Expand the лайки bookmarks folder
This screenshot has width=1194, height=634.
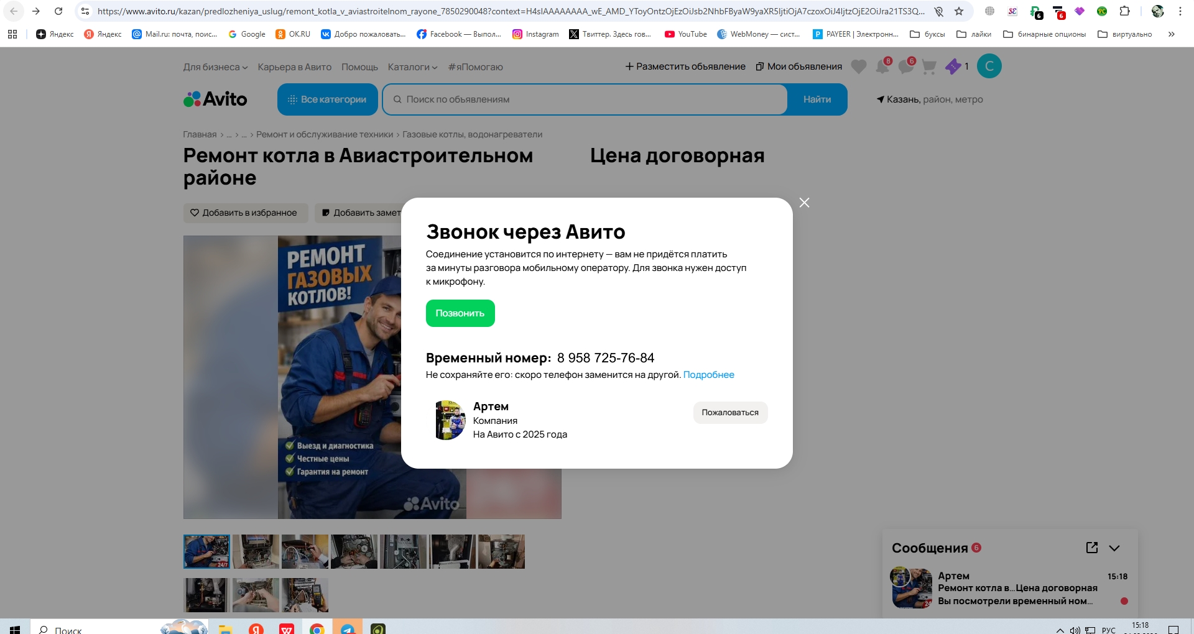pos(974,34)
